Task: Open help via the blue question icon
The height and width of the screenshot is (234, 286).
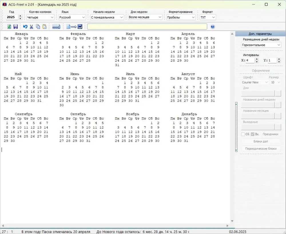Action: coord(213,27)
